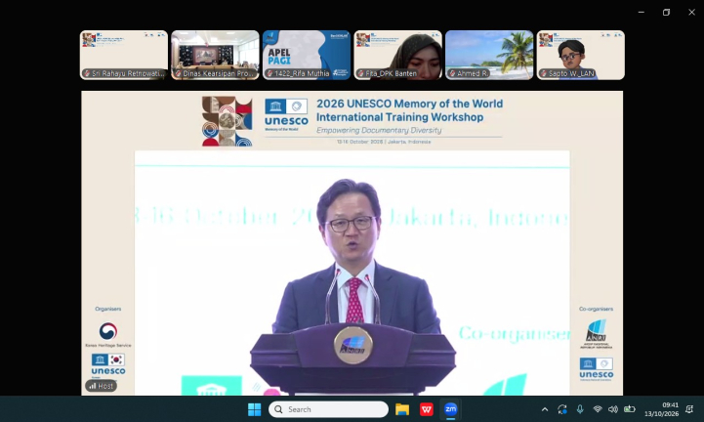Select the Dinas Kearsipan participant video tile
This screenshot has height=422, width=704.
point(215,55)
